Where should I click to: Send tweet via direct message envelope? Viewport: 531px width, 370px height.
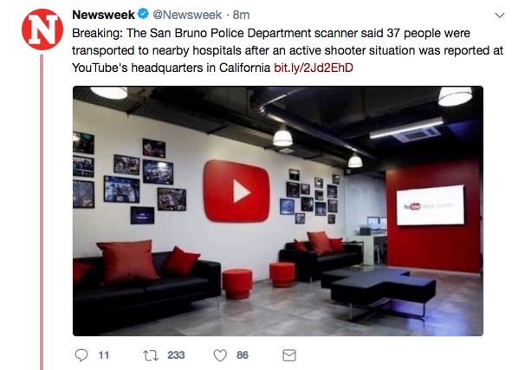pos(289,355)
